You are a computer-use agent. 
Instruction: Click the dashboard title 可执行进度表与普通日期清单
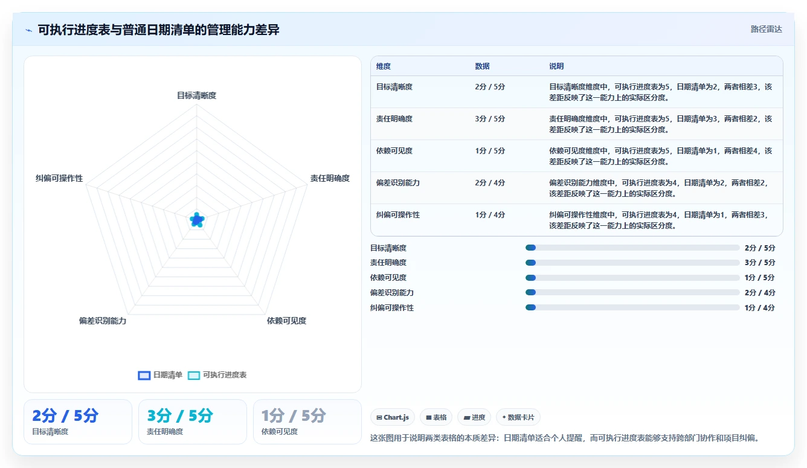(x=159, y=30)
